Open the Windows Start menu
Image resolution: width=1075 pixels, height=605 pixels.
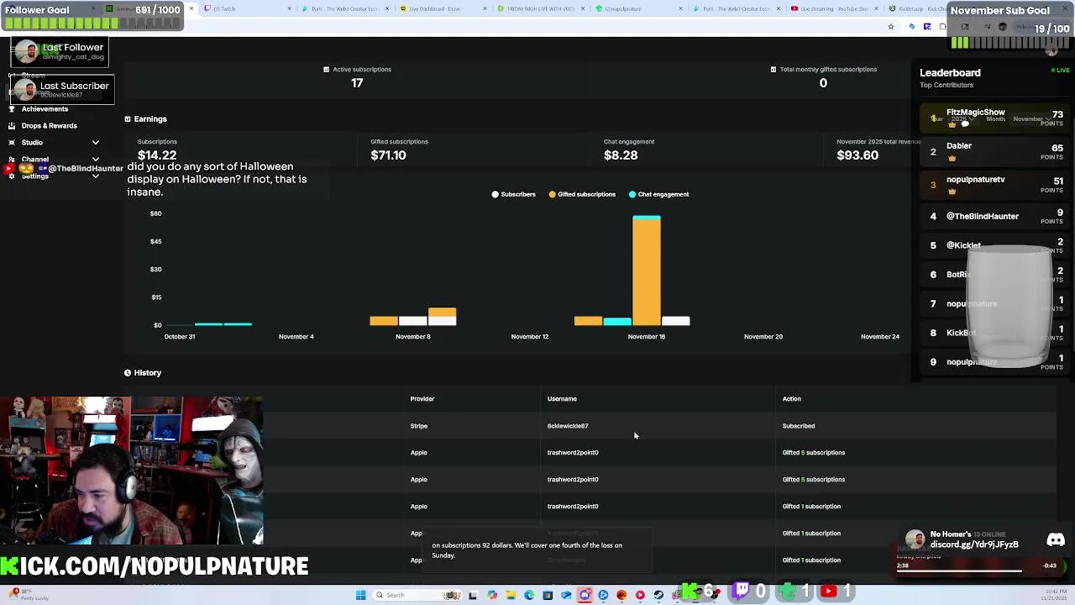[361, 595]
